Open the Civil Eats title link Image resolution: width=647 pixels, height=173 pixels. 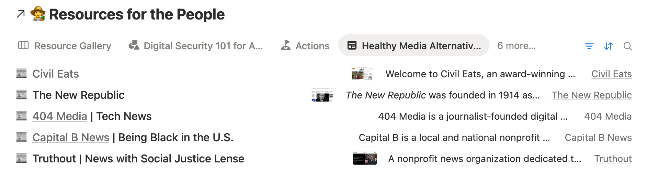(56, 74)
